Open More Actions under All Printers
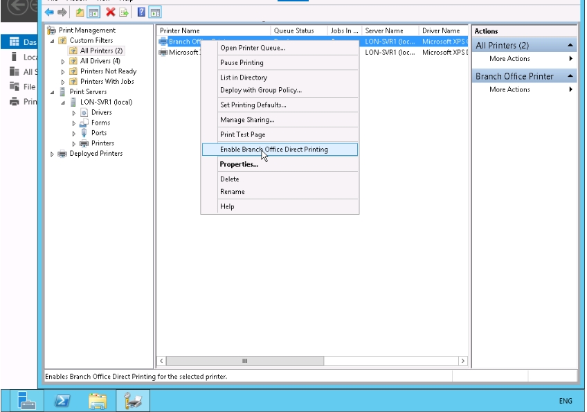The width and height of the screenshot is (587, 412). click(x=509, y=59)
